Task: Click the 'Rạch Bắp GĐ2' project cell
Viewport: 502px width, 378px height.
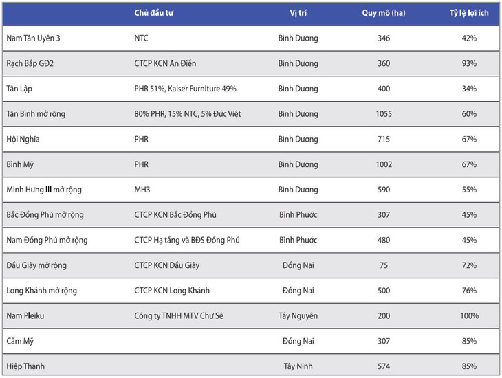Action: pos(30,63)
